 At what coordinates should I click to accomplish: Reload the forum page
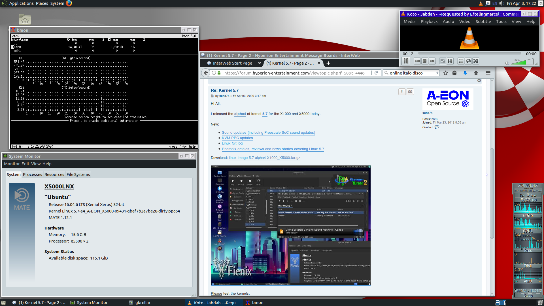tap(376, 73)
